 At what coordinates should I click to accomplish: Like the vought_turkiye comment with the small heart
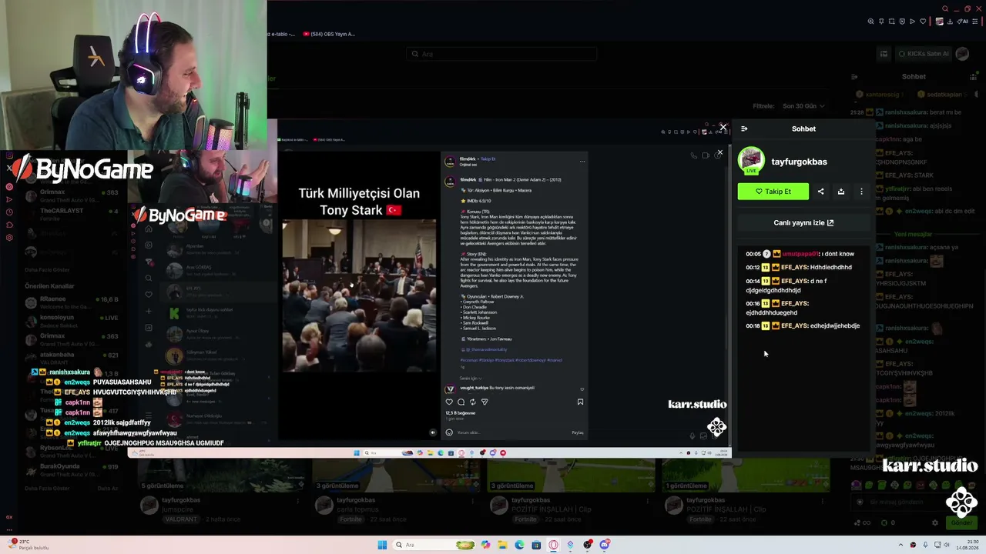click(582, 389)
